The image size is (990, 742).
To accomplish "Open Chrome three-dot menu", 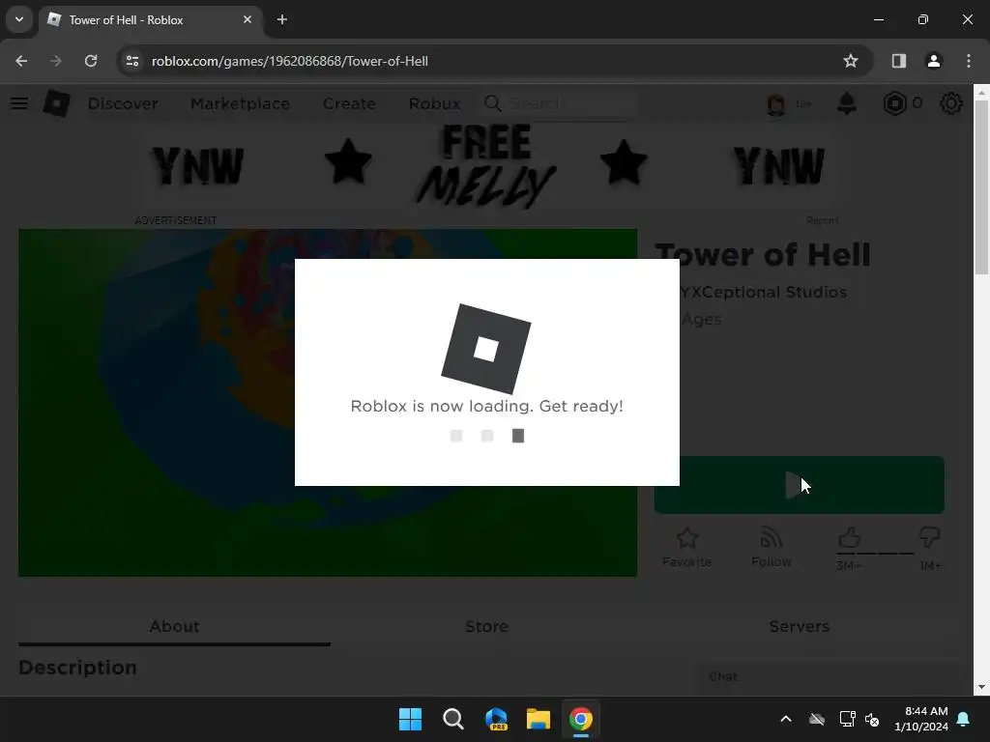I will click(969, 61).
